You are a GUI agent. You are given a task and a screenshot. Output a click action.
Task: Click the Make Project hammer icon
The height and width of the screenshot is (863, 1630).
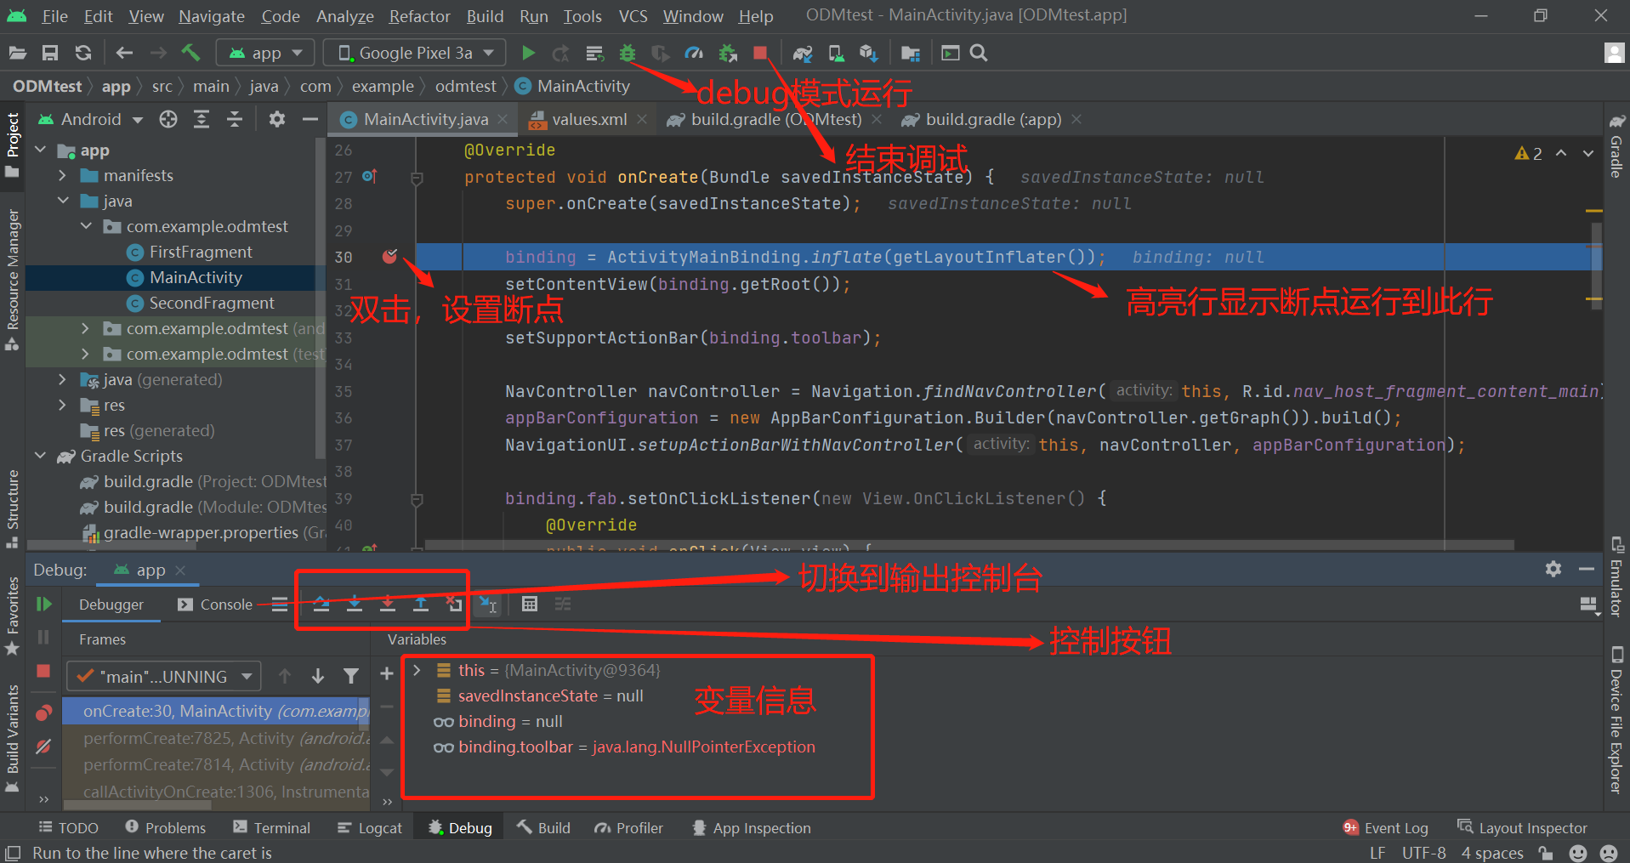pos(190,54)
